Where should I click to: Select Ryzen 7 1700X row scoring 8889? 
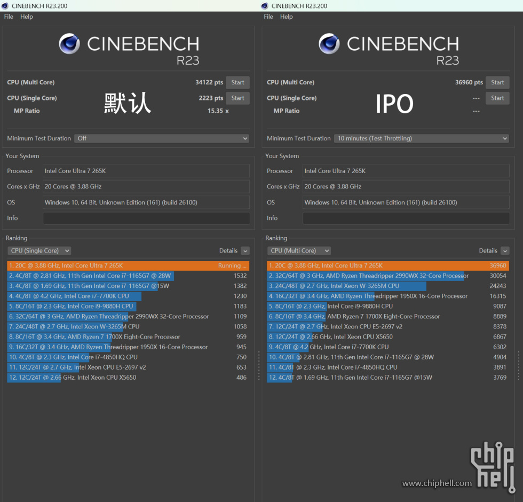tap(388, 316)
